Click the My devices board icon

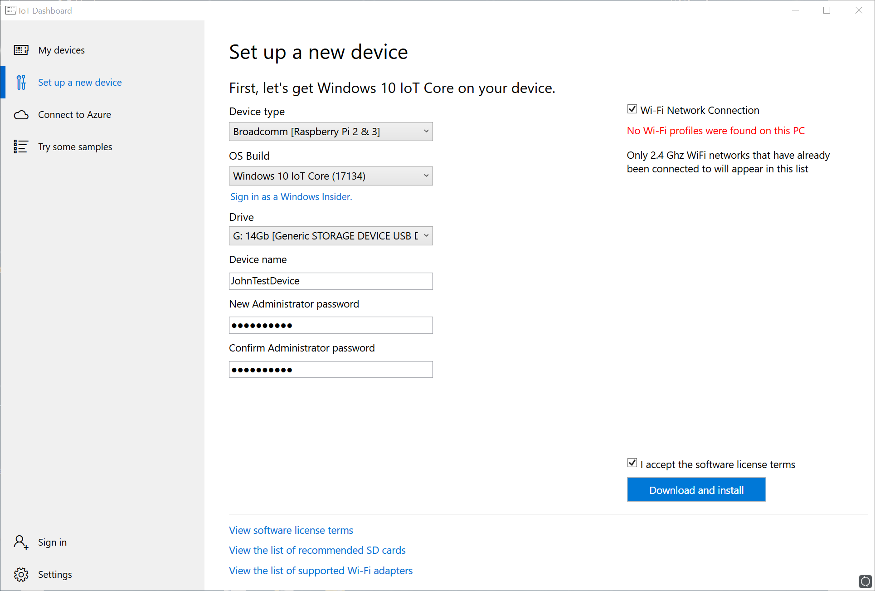pyautogui.click(x=21, y=50)
